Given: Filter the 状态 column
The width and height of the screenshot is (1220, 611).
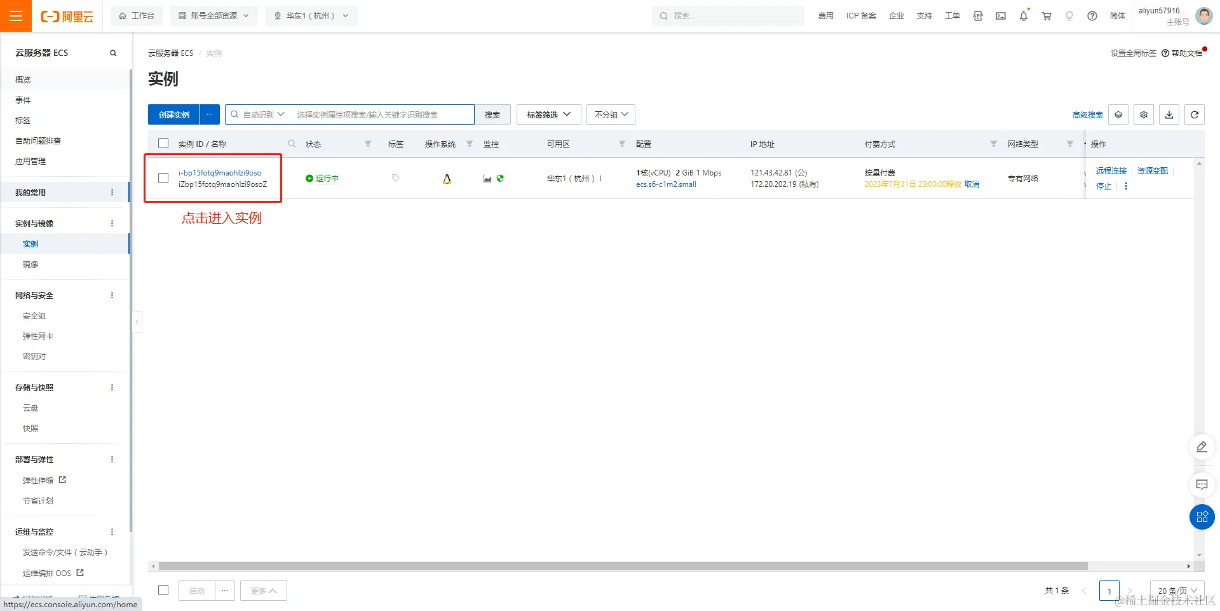Looking at the screenshot, I should [x=368, y=144].
